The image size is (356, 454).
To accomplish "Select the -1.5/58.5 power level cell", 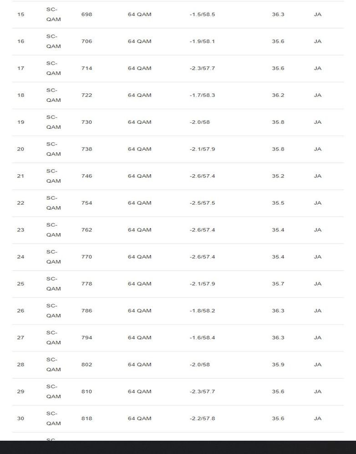I will 202,15.
